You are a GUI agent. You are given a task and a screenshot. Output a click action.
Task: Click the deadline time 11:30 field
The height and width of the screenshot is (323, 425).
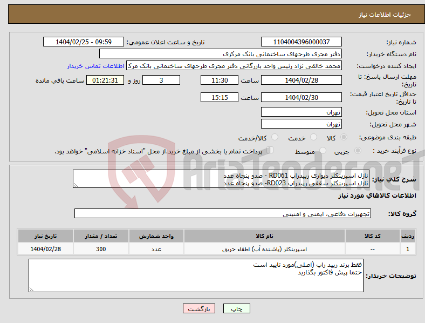[220, 80]
